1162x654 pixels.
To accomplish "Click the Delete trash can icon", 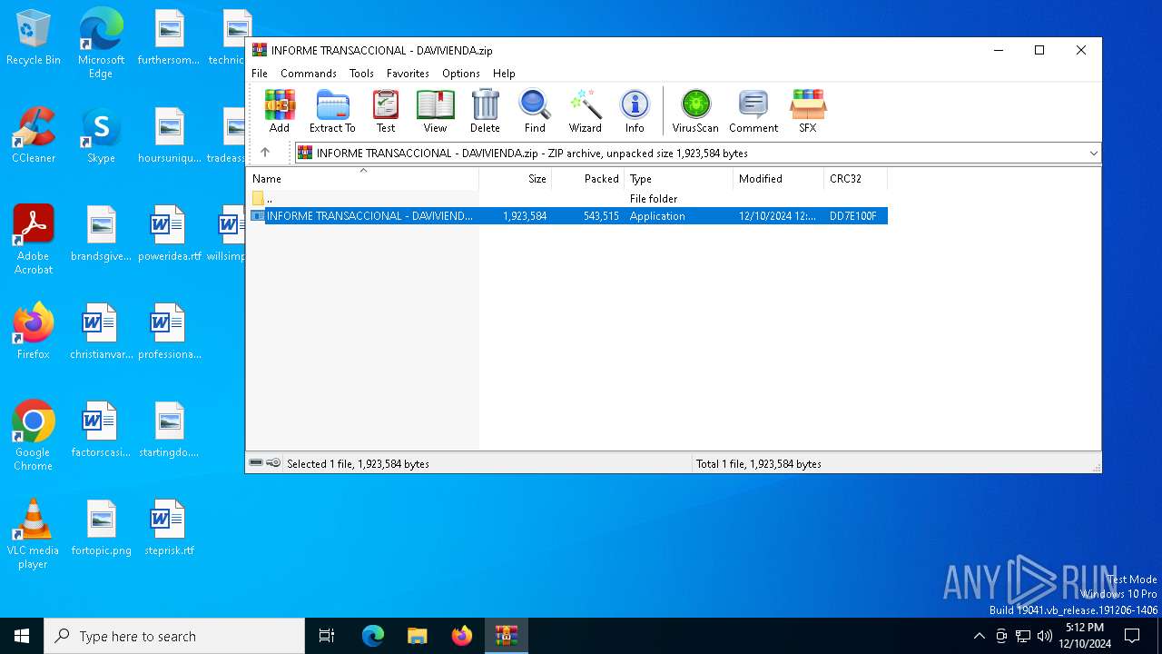I will [x=485, y=111].
